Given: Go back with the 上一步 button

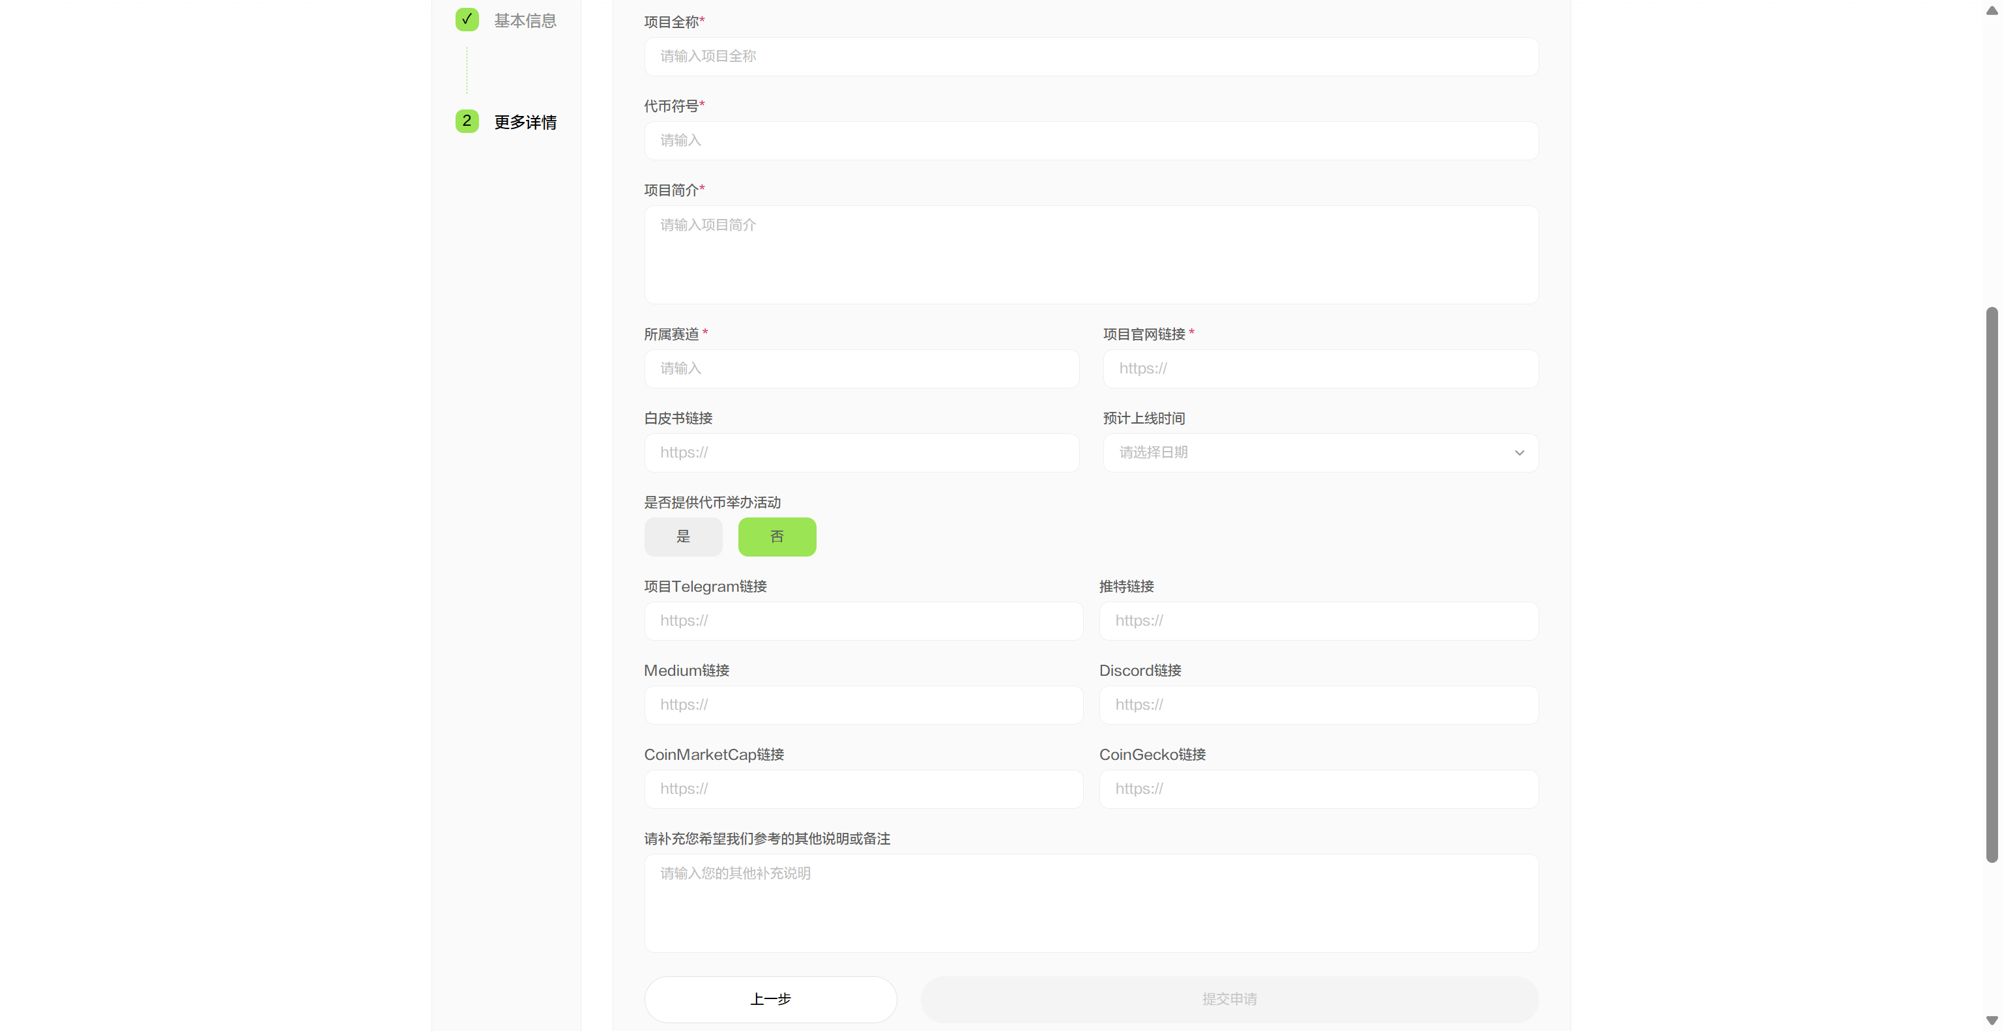Looking at the screenshot, I should point(770,999).
